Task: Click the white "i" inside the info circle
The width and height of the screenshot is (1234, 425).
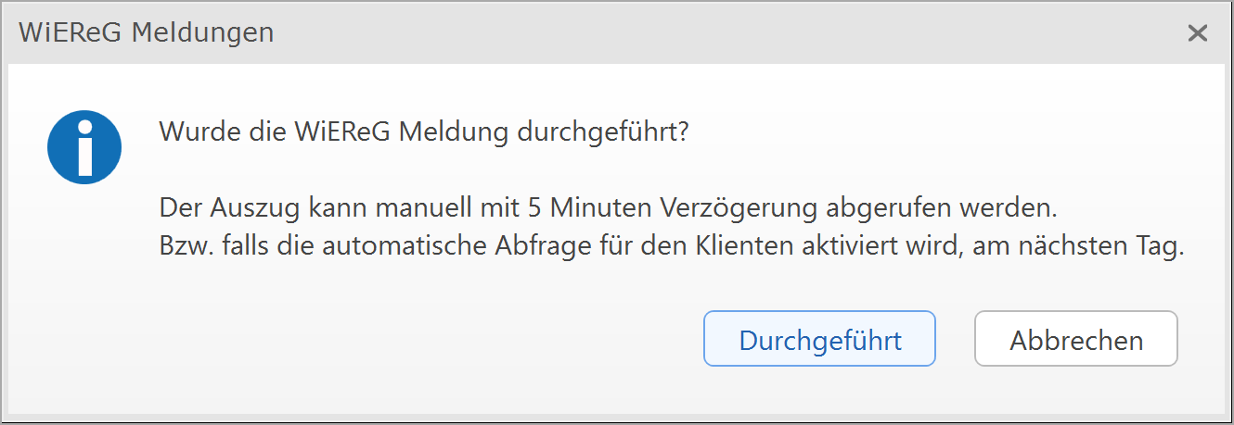Action: (85, 150)
